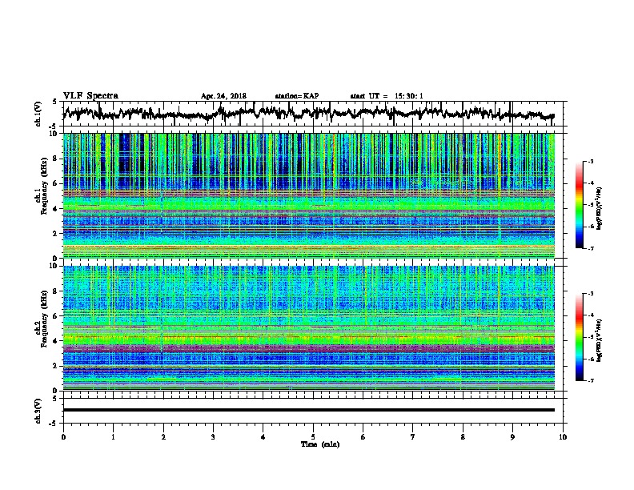Click the ch.1 color bar log(PSD) units label
634x490 pixels.
click(600, 208)
